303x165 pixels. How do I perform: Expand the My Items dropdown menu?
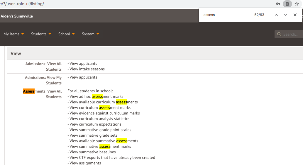click(x=13, y=34)
